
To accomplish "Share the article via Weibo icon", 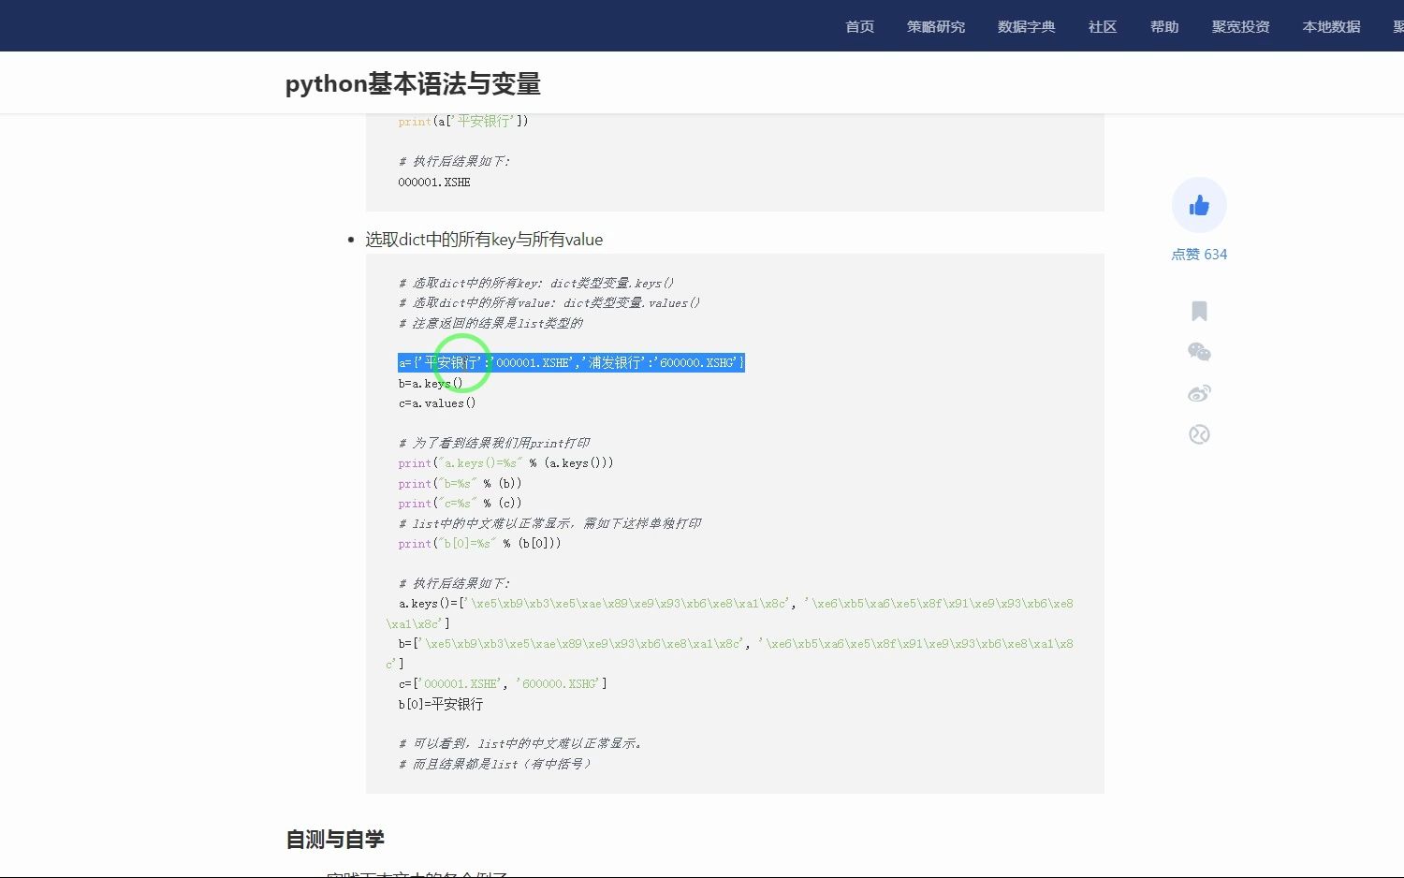I will (1199, 393).
